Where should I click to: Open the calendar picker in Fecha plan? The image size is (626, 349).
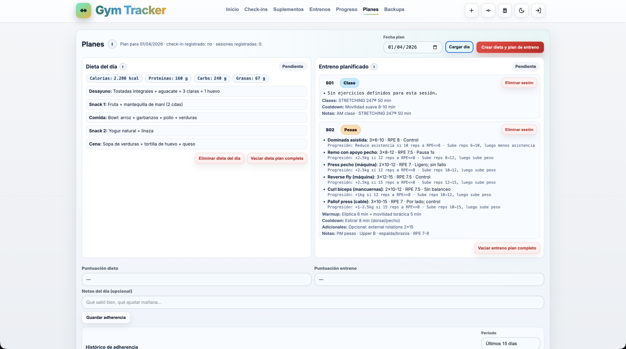click(435, 47)
